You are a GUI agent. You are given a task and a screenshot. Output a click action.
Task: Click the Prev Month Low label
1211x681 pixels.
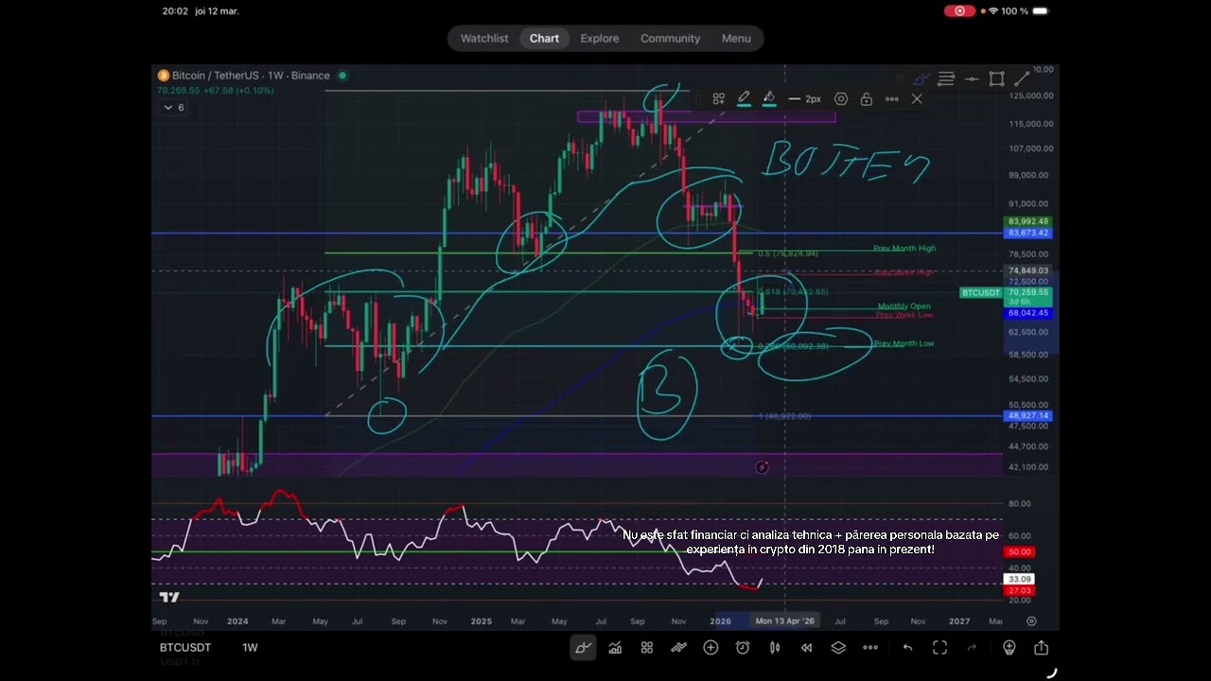pos(904,343)
